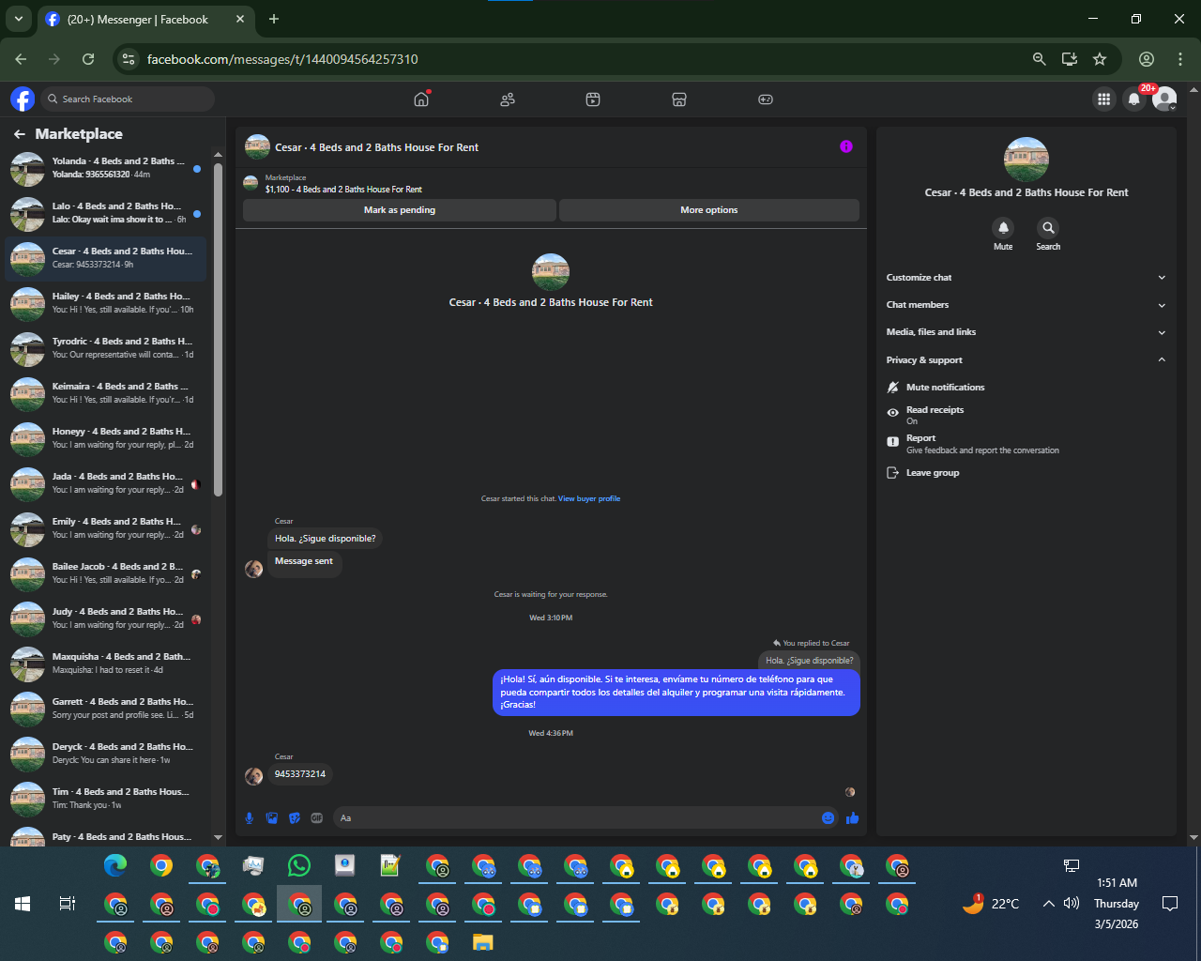Choose a sticker icon
Viewport: 1201px width, 961px height.
295,818
